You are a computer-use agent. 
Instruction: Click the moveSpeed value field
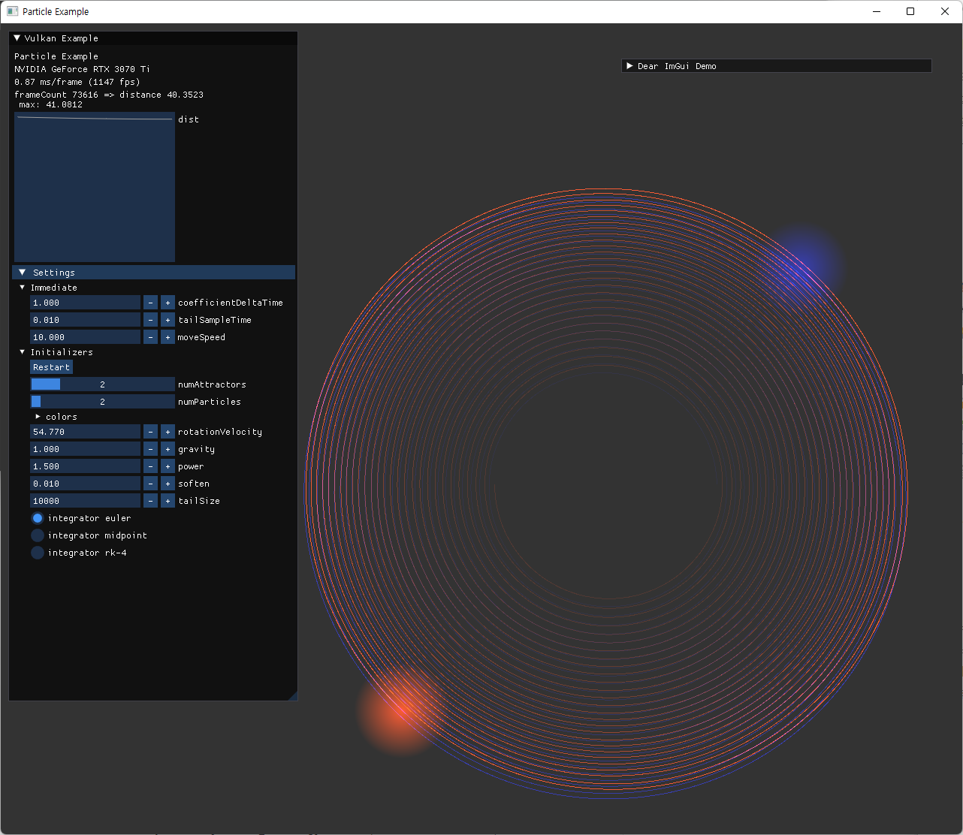[85, 337]
